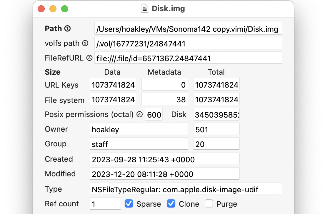Click the Group ID field showing 20
327x214 pixels.
(x=216, y=143)
